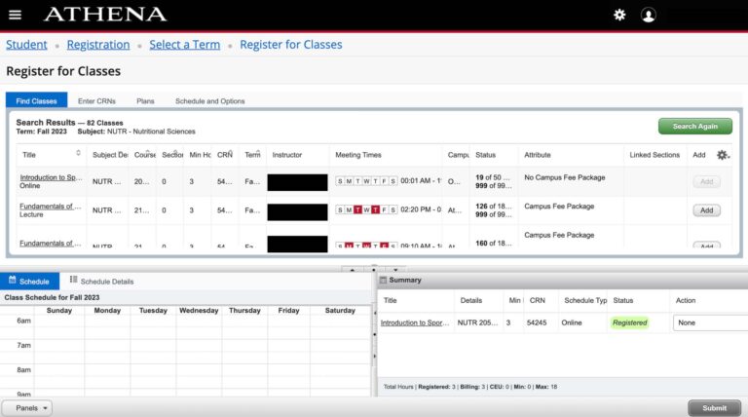
Task: Go to the Select a Term breadcrumb
Action: click(185, 45)
